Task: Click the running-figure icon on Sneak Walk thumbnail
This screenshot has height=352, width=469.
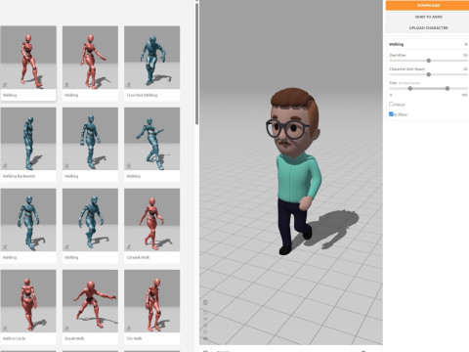Action: (66, 329)
